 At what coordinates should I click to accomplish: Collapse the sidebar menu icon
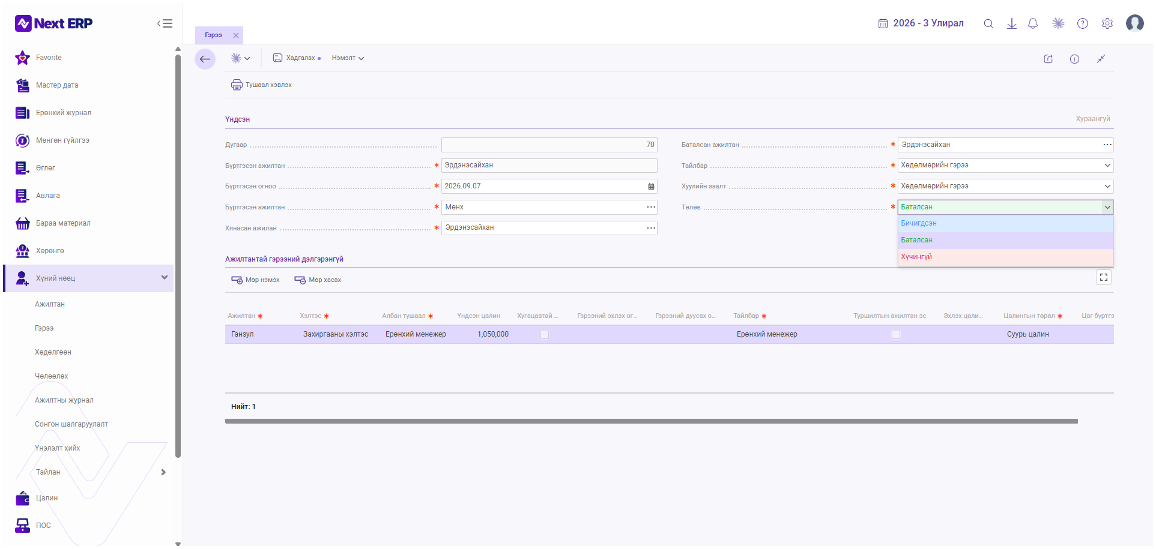[165, 23]
